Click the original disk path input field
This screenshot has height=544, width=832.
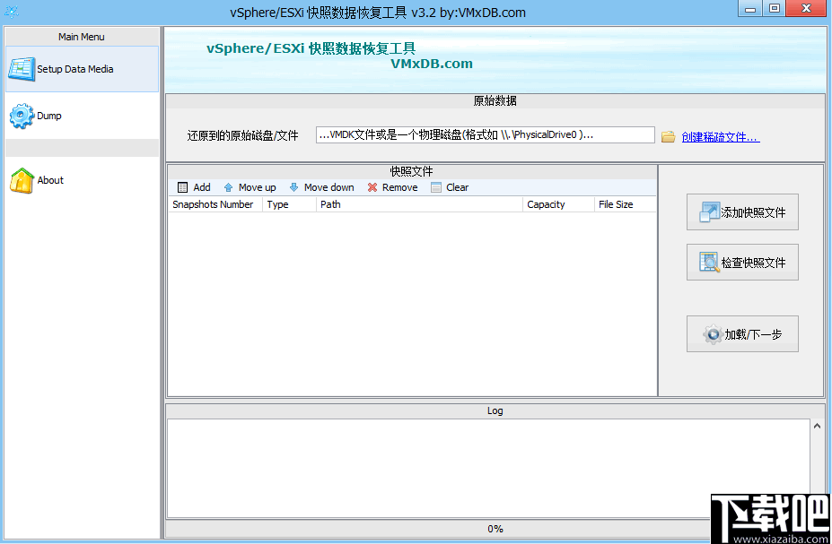click(x=483, y=134)
